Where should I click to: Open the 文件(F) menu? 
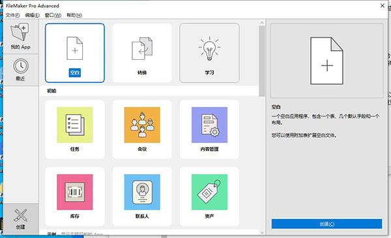[12, 15]
